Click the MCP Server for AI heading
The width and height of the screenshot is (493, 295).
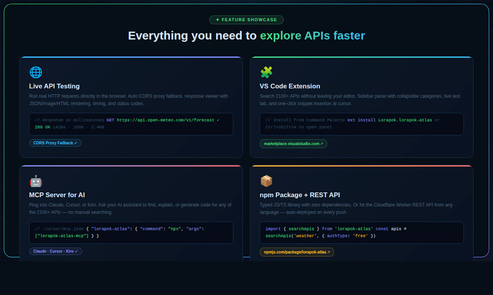tap(57, 195)
